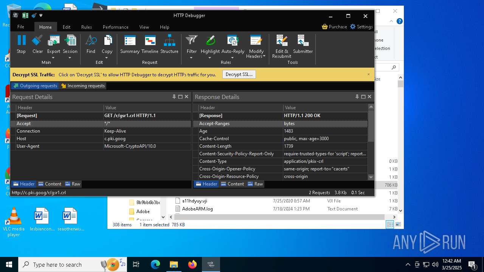Click the Session icon
484x272 pixels.
70,40
